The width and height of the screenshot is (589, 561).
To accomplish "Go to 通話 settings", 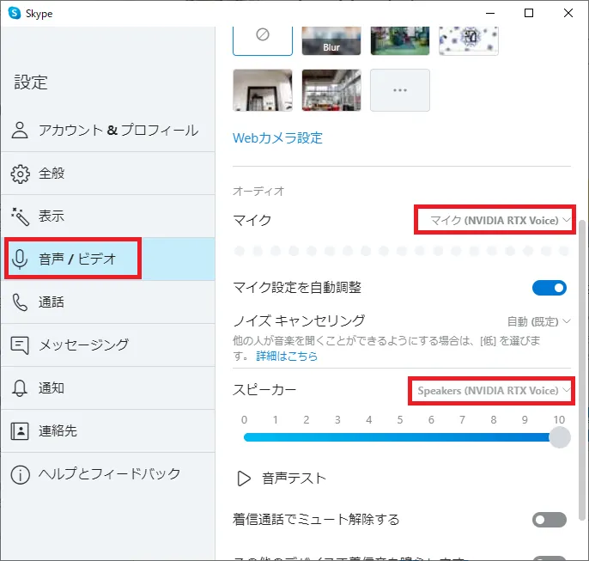I will coord(108,302).
